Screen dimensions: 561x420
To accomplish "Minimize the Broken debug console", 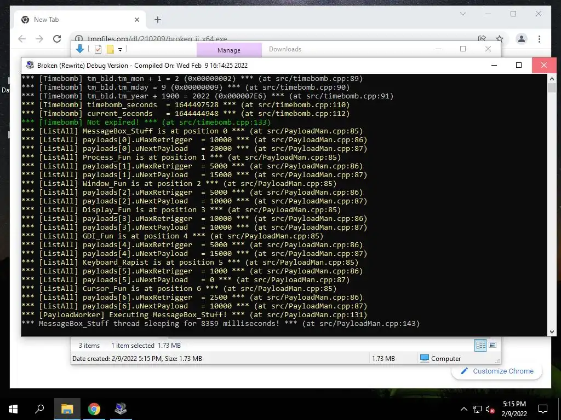I will click(494, 65).
